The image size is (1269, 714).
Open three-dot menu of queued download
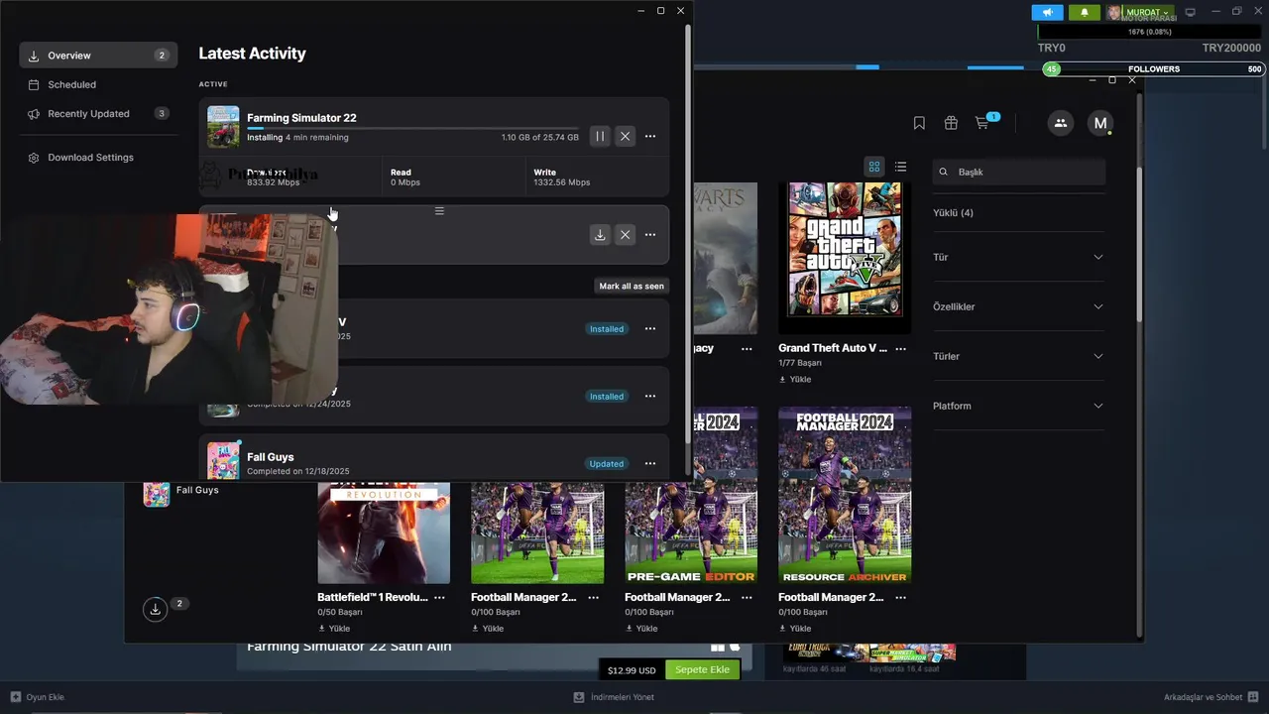click(650, 235)
